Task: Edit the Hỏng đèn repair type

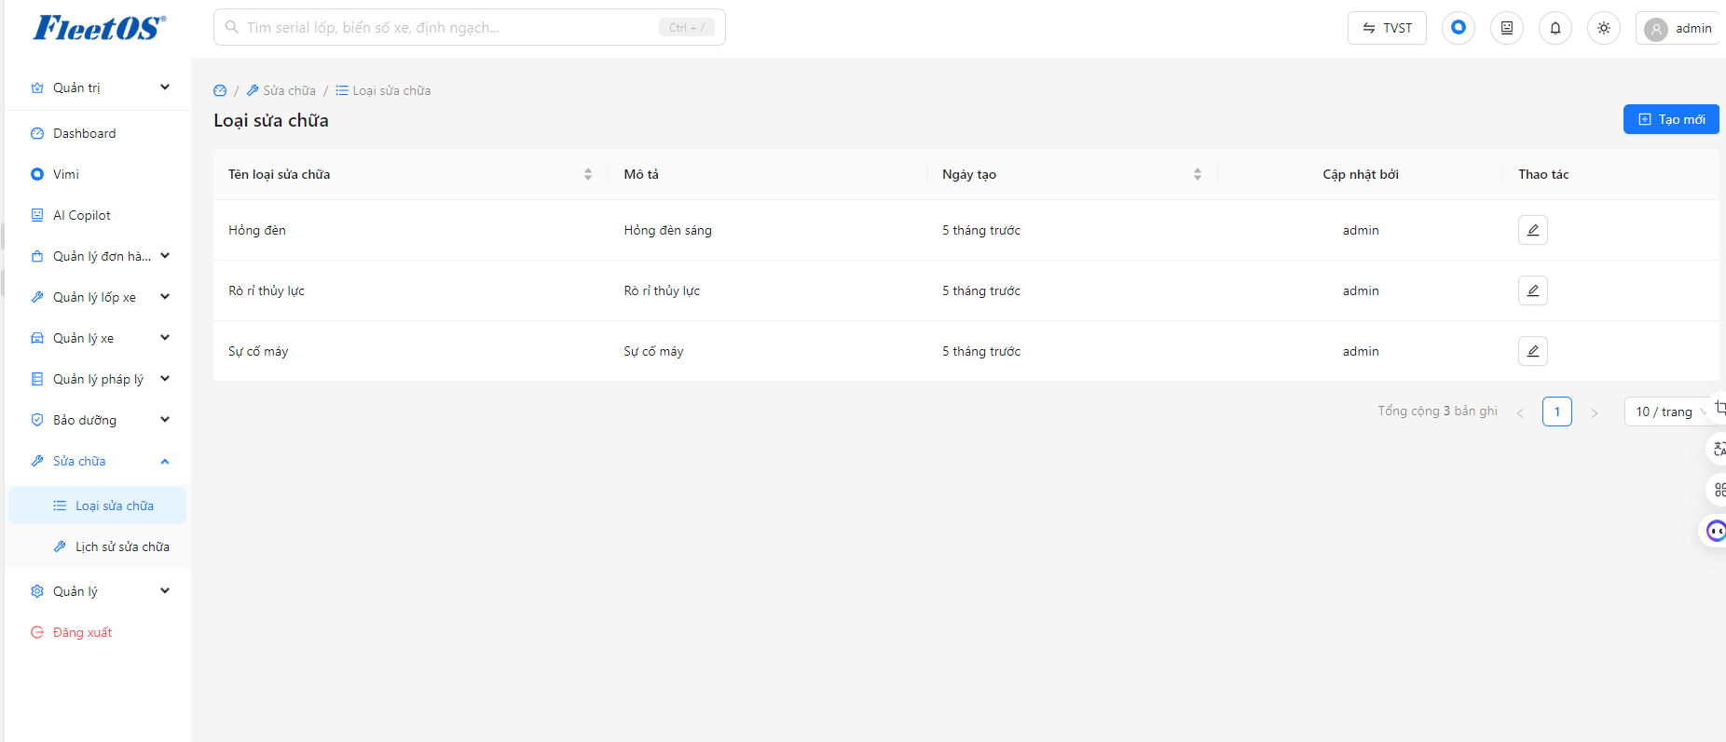Action: 1533,230
